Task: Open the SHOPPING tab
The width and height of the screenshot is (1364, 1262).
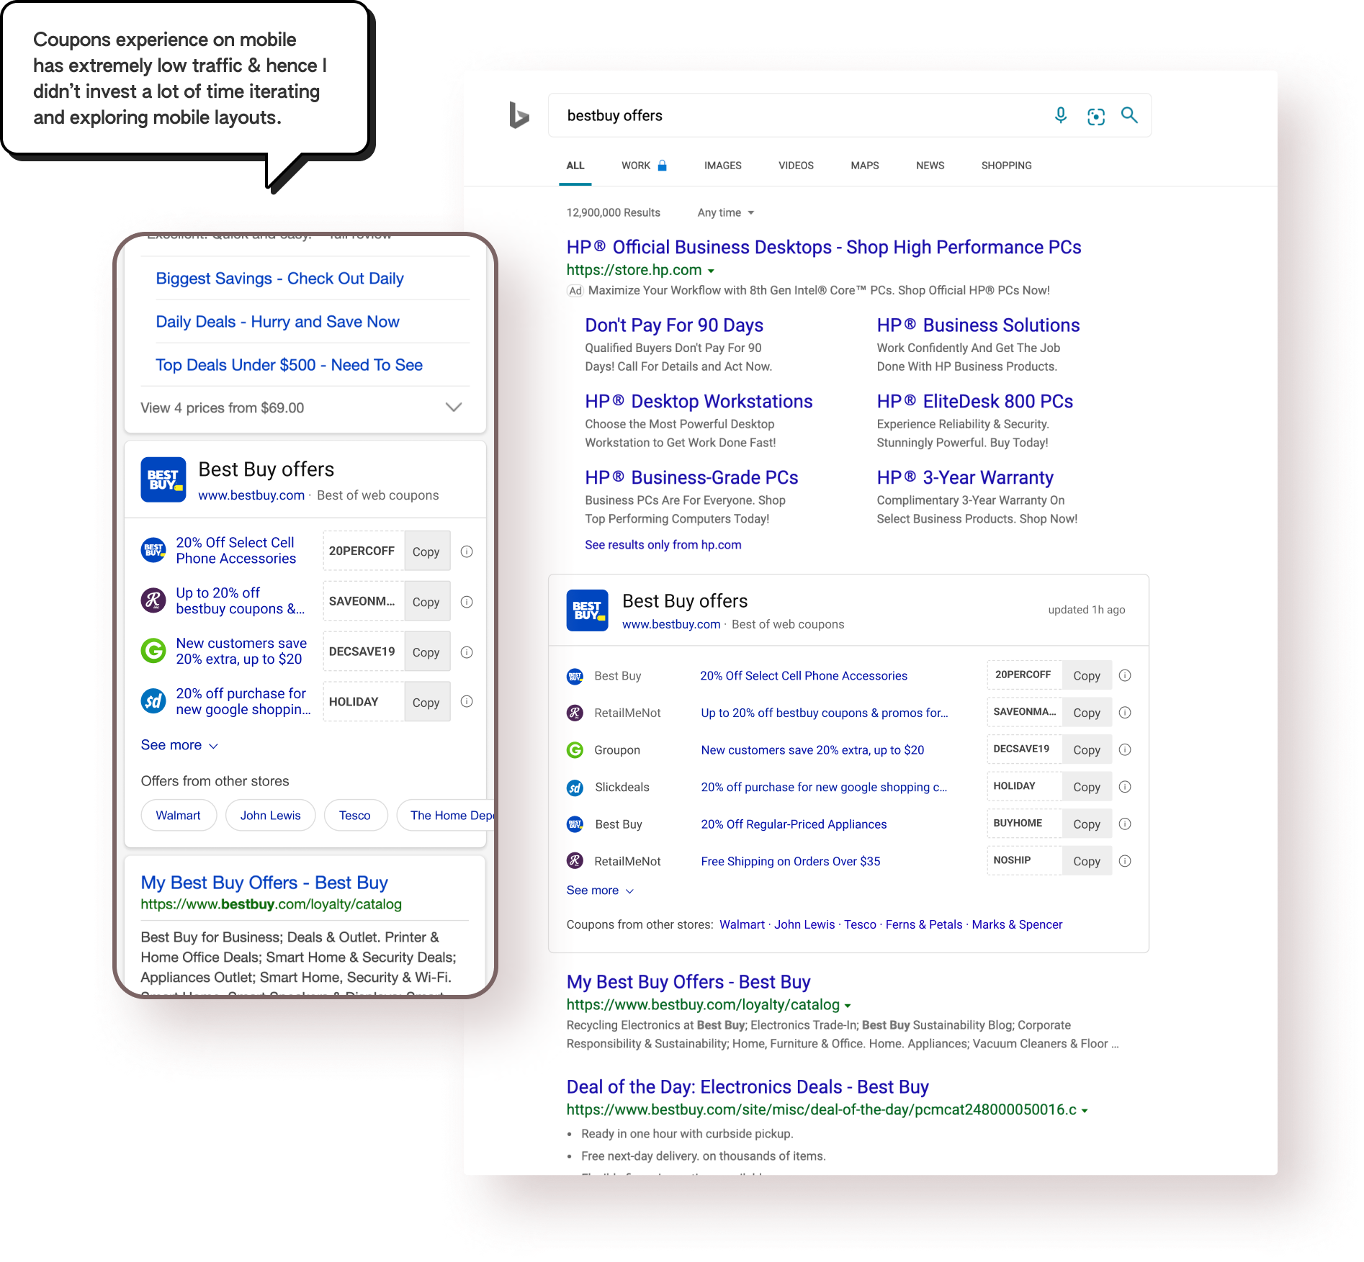Action: (1006, 166)
